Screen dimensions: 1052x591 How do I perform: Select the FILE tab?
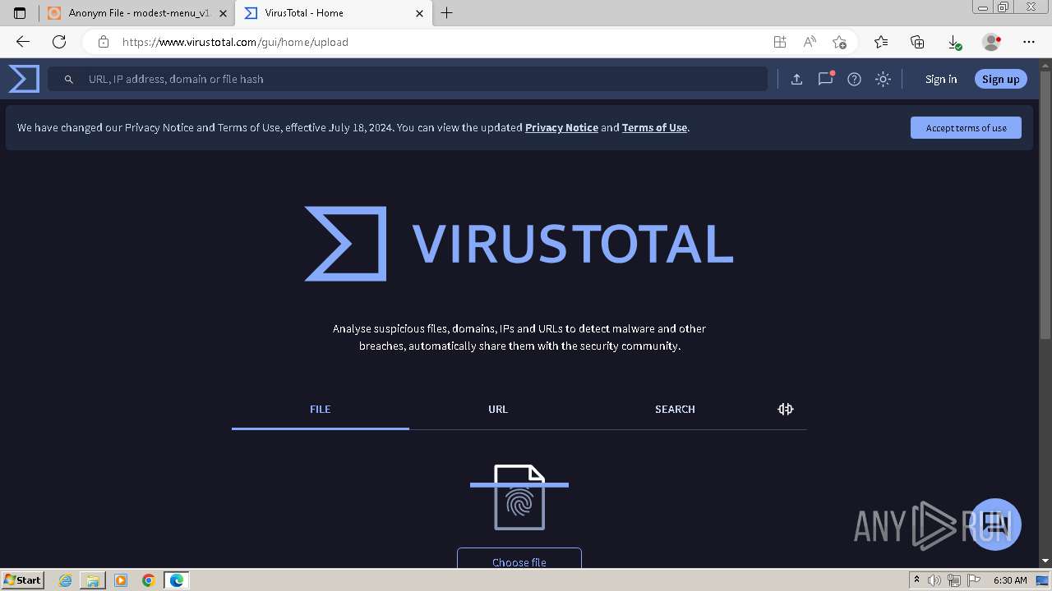321,409
